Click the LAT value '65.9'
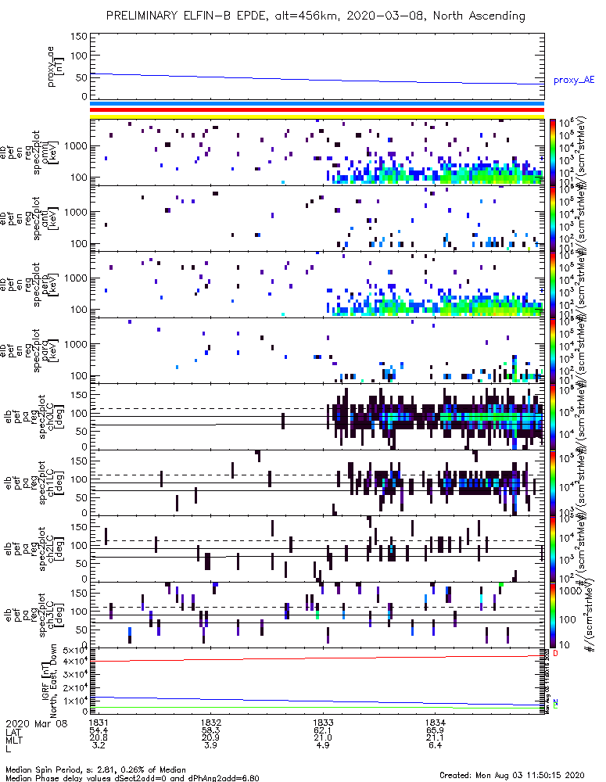 436,730
